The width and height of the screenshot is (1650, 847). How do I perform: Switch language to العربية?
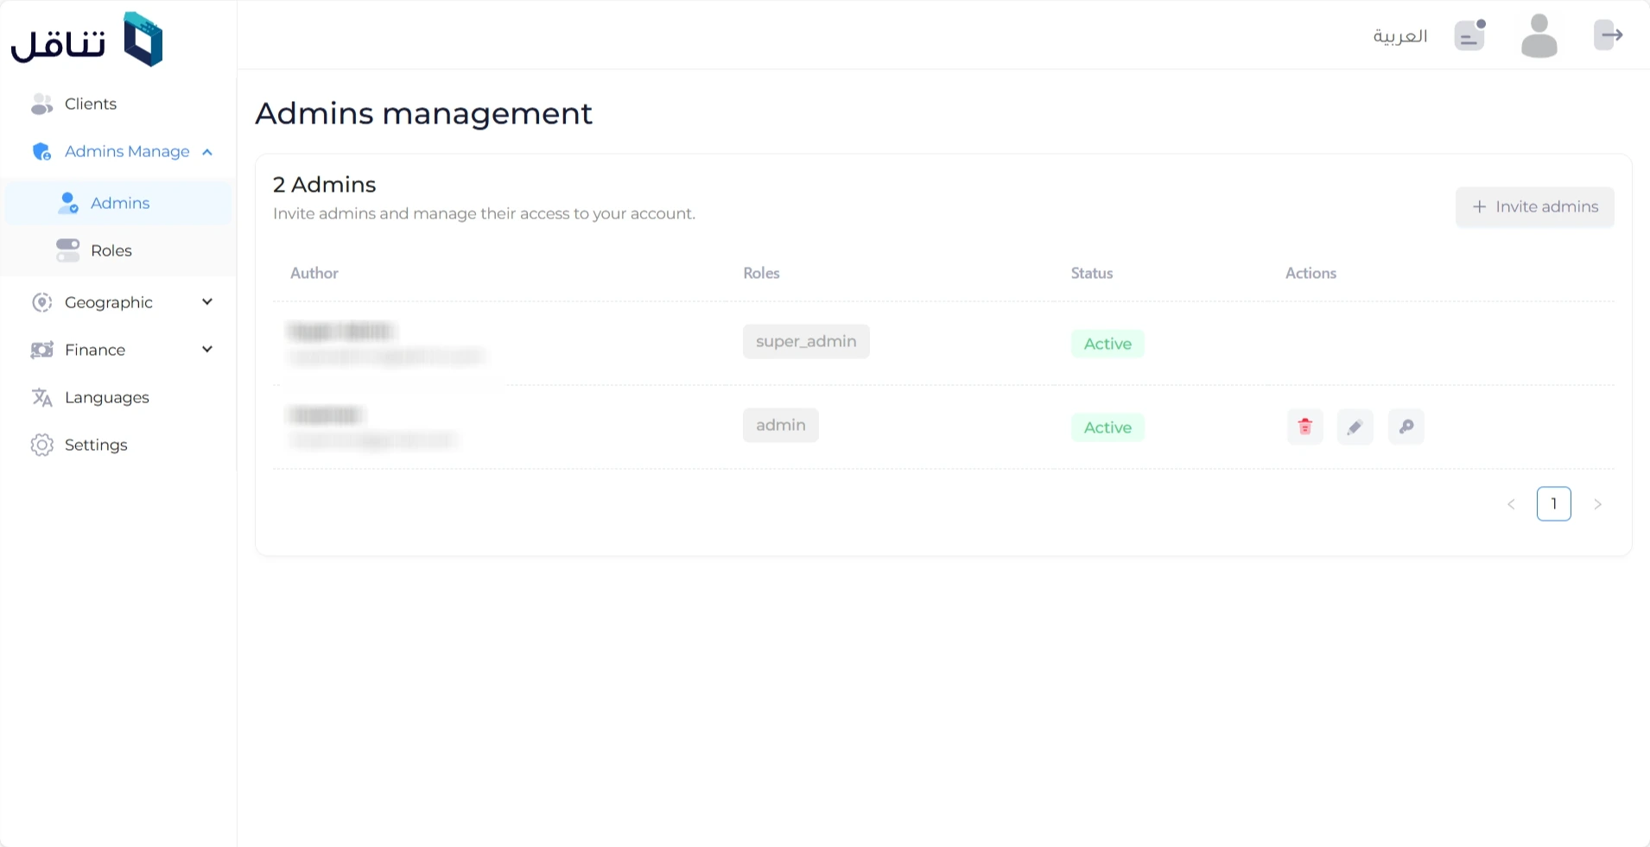pos(1399,36)
